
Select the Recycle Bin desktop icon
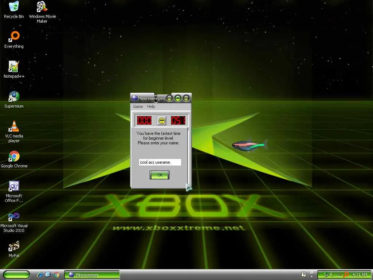coord(14,10)
